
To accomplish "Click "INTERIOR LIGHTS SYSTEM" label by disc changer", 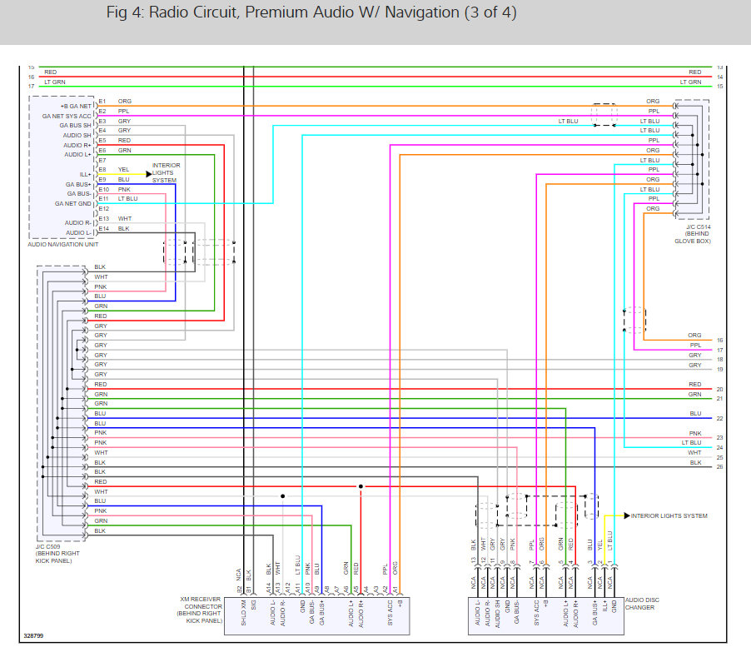I will click(669, 515).
